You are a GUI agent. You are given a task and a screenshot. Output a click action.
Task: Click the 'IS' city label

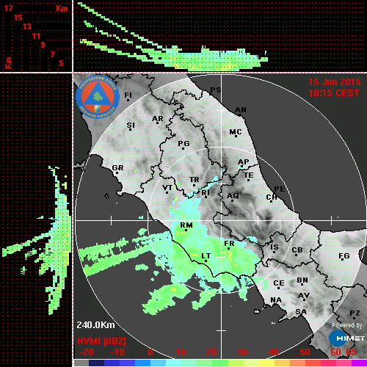[275, 247]
